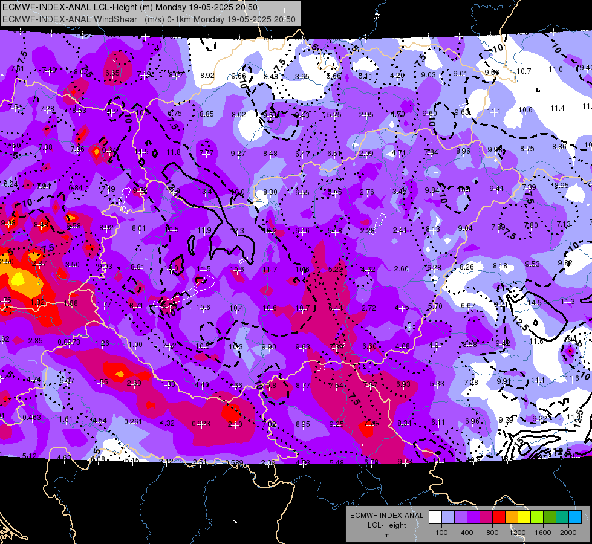The height and width of the screenshot is (544, 592).
Task: Click the wind shear value 0.261
Action: point(133,422)
